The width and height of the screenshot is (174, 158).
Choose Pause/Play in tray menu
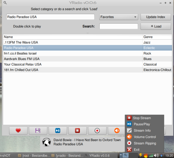(144, 124)
